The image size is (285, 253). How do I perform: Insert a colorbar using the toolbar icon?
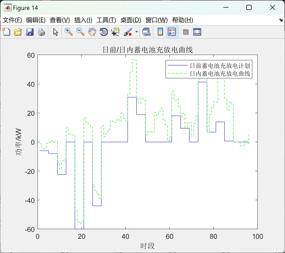pyautogui.click(x=160, y=32)
